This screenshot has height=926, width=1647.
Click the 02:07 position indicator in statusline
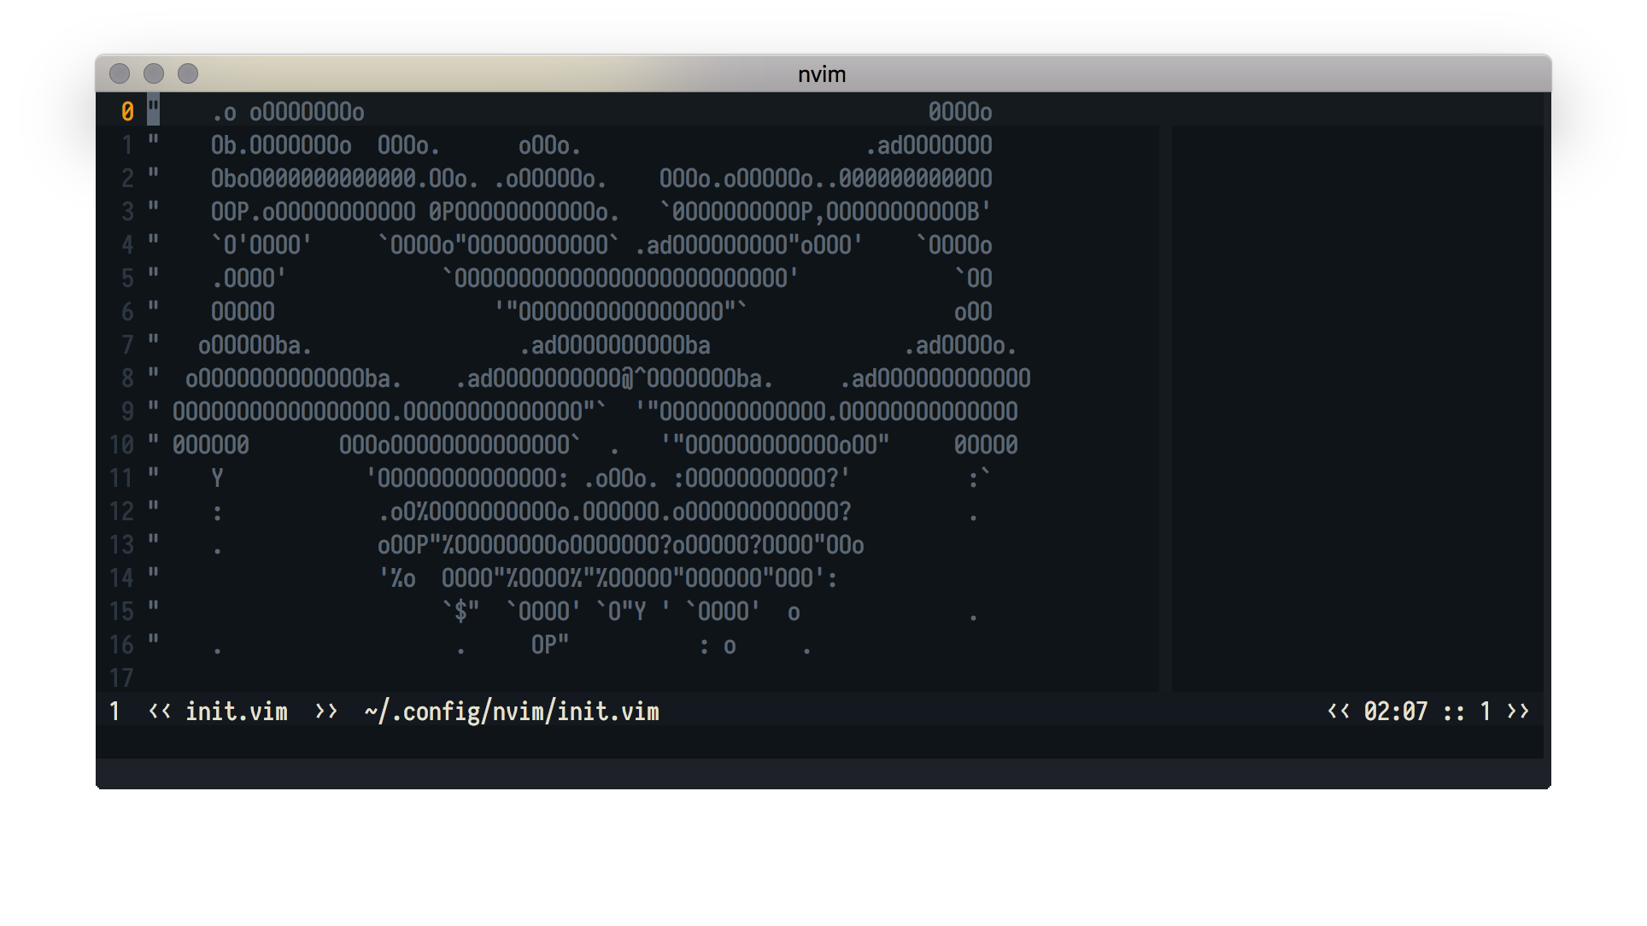coord(1395,712)
